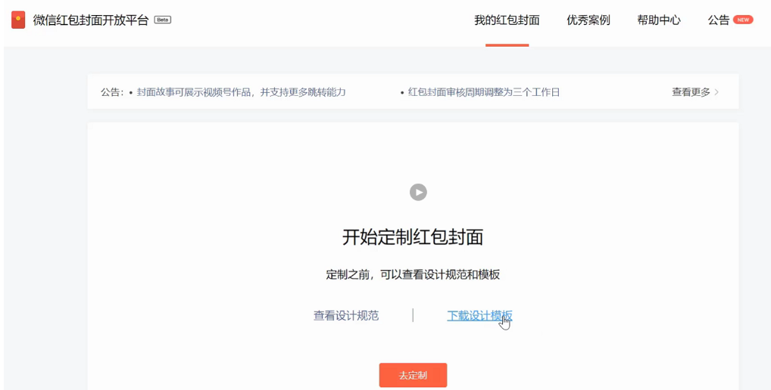This screenshot has height=390, width=771.
Task: Click the 定制之前 subtitle text
Action: point(413,275)
